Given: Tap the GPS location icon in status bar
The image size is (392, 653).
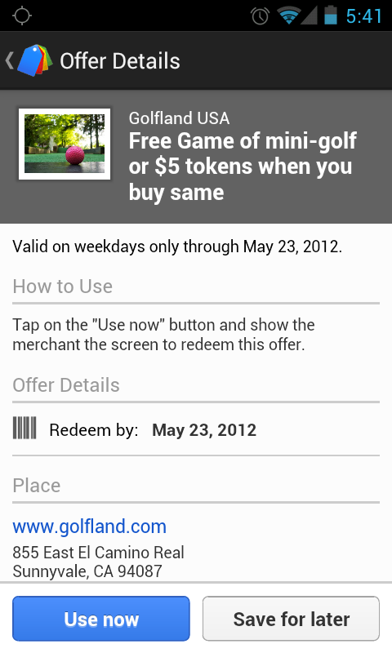Looking at the screenshot, I should 22,16.
